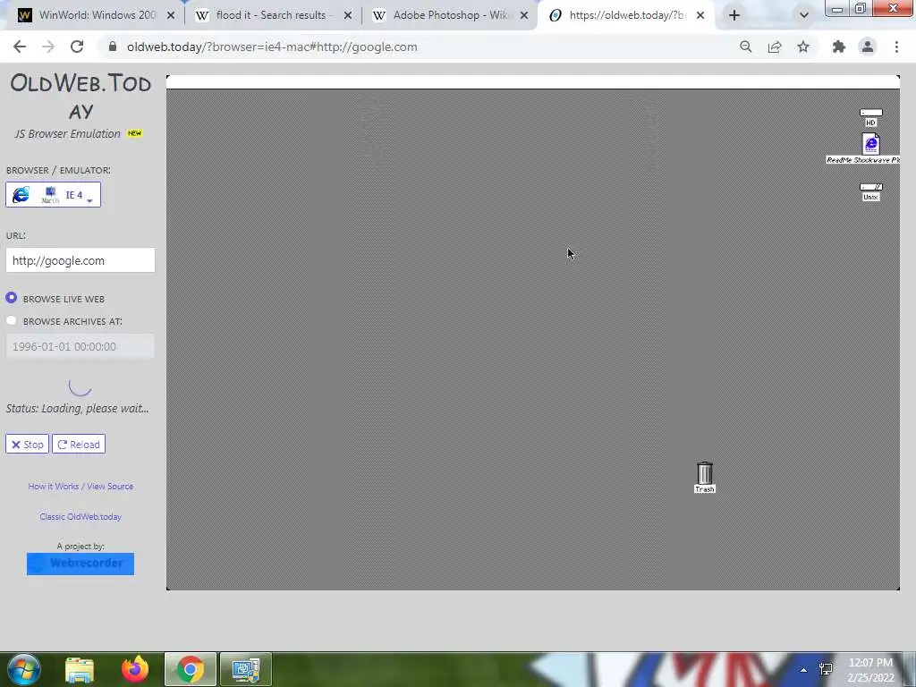Bookmark this page with the star icon
The image size is (916, 687).
pos(803,47)
